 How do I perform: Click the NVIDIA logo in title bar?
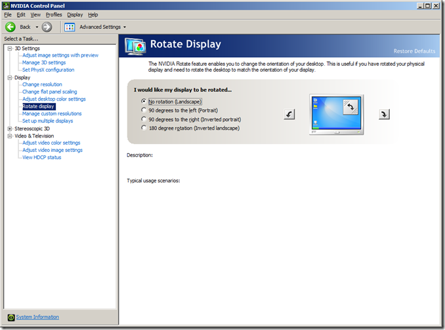tap(6, 6)
